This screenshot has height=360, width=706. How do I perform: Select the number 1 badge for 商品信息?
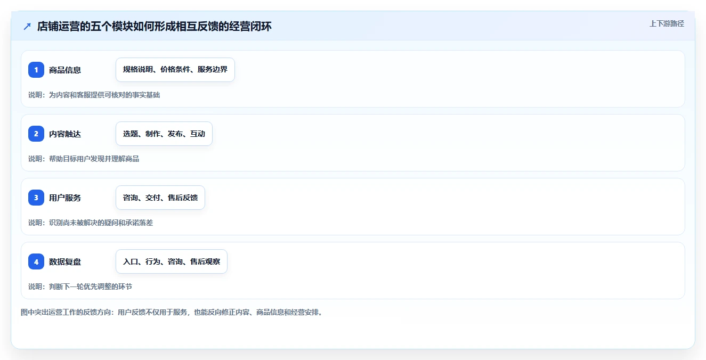(x=36, y=70)
